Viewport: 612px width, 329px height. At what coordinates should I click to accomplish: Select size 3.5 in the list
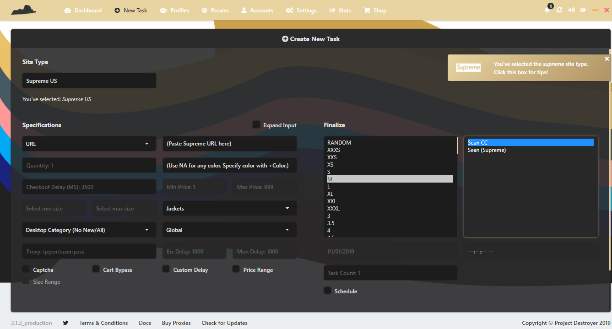coord(390,223)
